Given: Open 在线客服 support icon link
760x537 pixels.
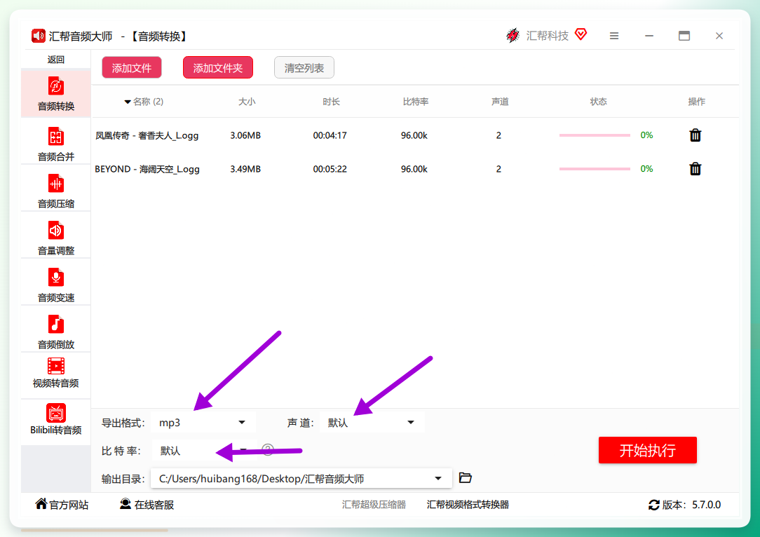Looking at the screenshot, I should (125, 504).
